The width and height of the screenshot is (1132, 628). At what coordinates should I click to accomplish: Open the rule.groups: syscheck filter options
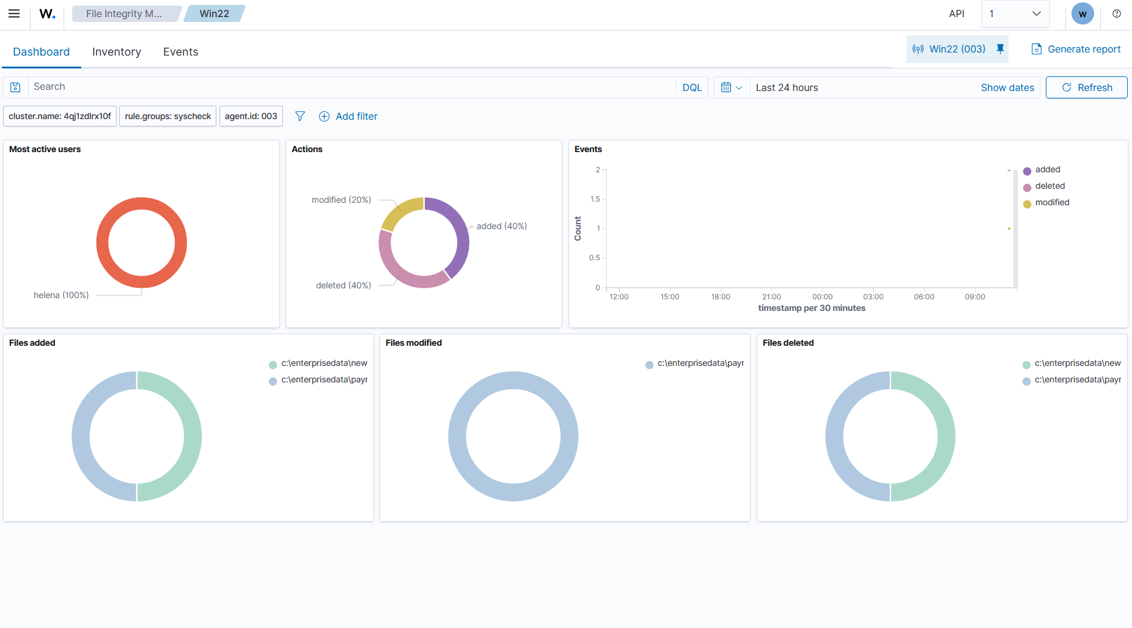point(168,116)
